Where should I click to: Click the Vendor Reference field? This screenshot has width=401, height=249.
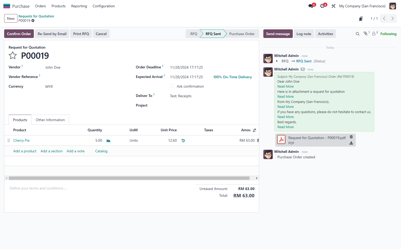click(86, 77)
